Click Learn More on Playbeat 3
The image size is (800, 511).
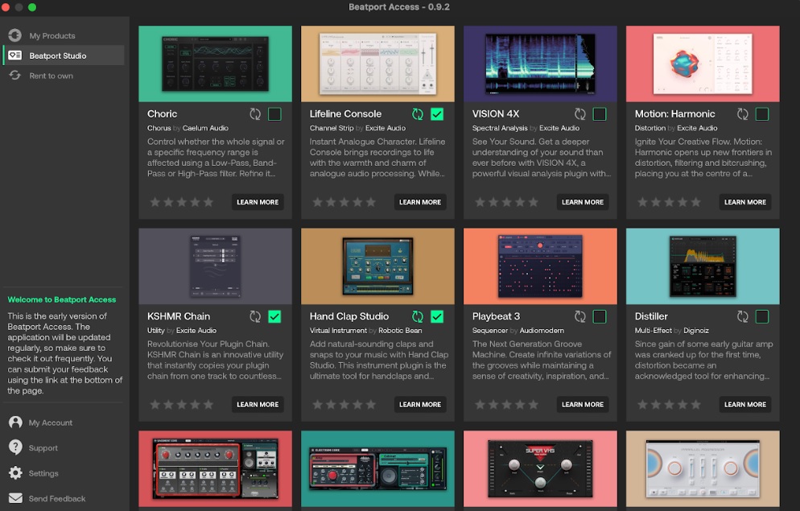tap(583, 405)
